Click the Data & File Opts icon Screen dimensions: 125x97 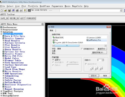(3, 36)
